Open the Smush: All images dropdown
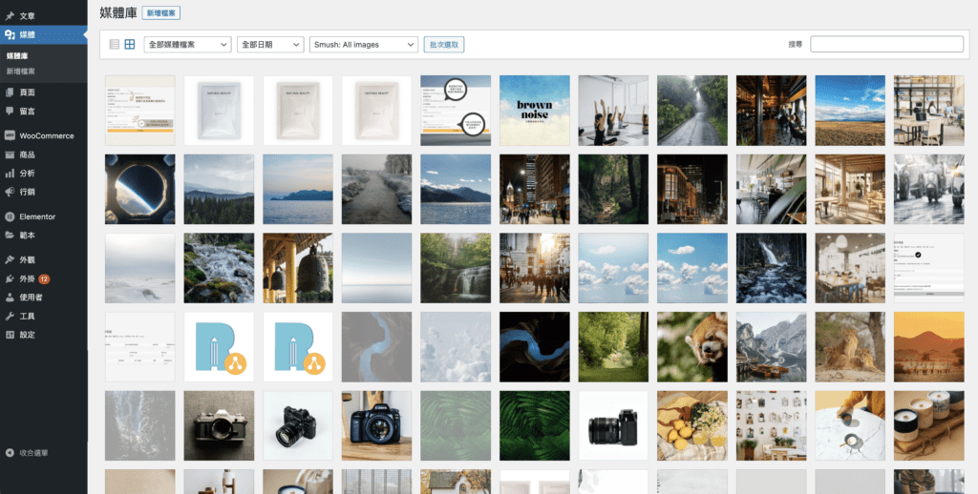 (x=364, y=44)
